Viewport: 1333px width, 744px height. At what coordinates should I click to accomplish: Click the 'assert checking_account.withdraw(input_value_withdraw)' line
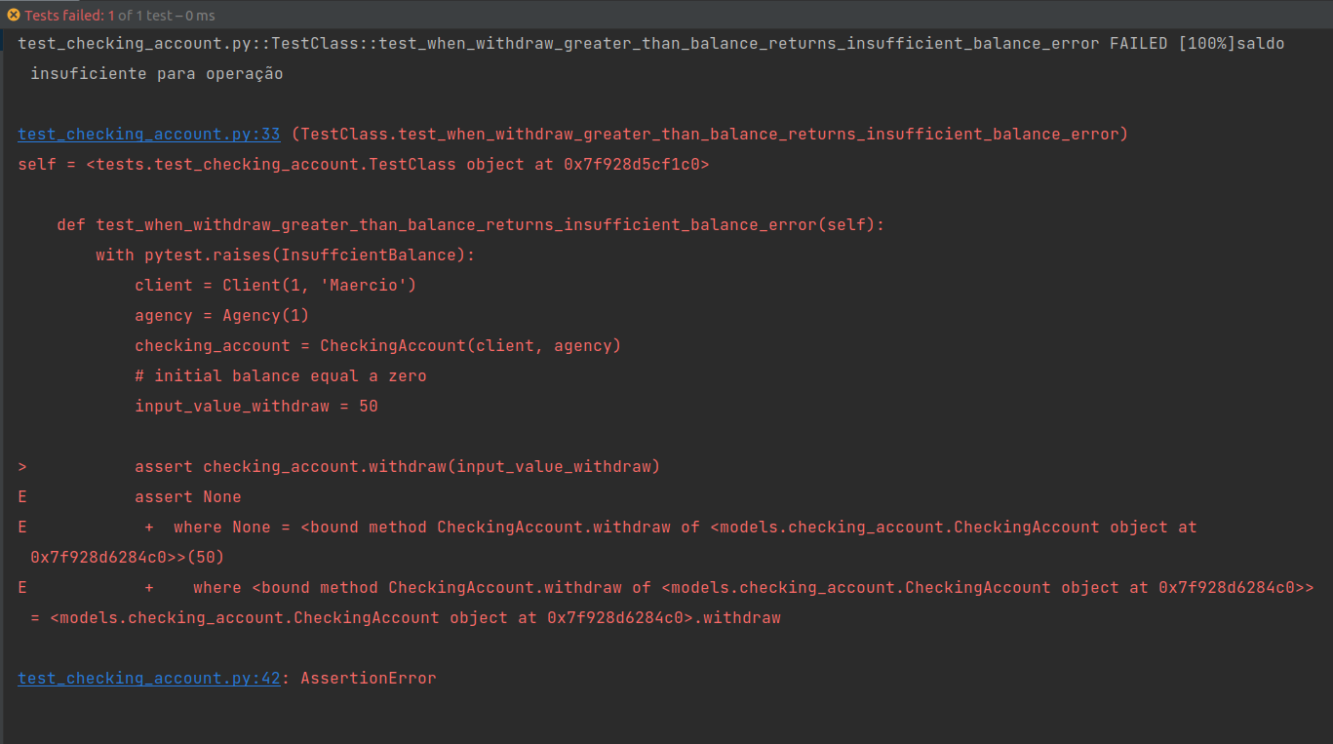point(398,466)
